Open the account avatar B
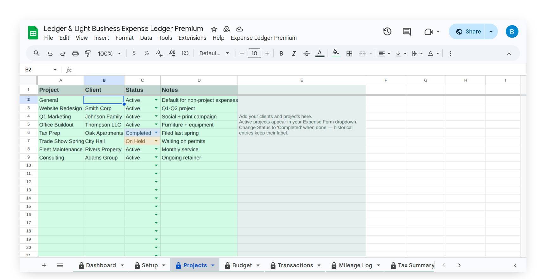 [512, 32]
